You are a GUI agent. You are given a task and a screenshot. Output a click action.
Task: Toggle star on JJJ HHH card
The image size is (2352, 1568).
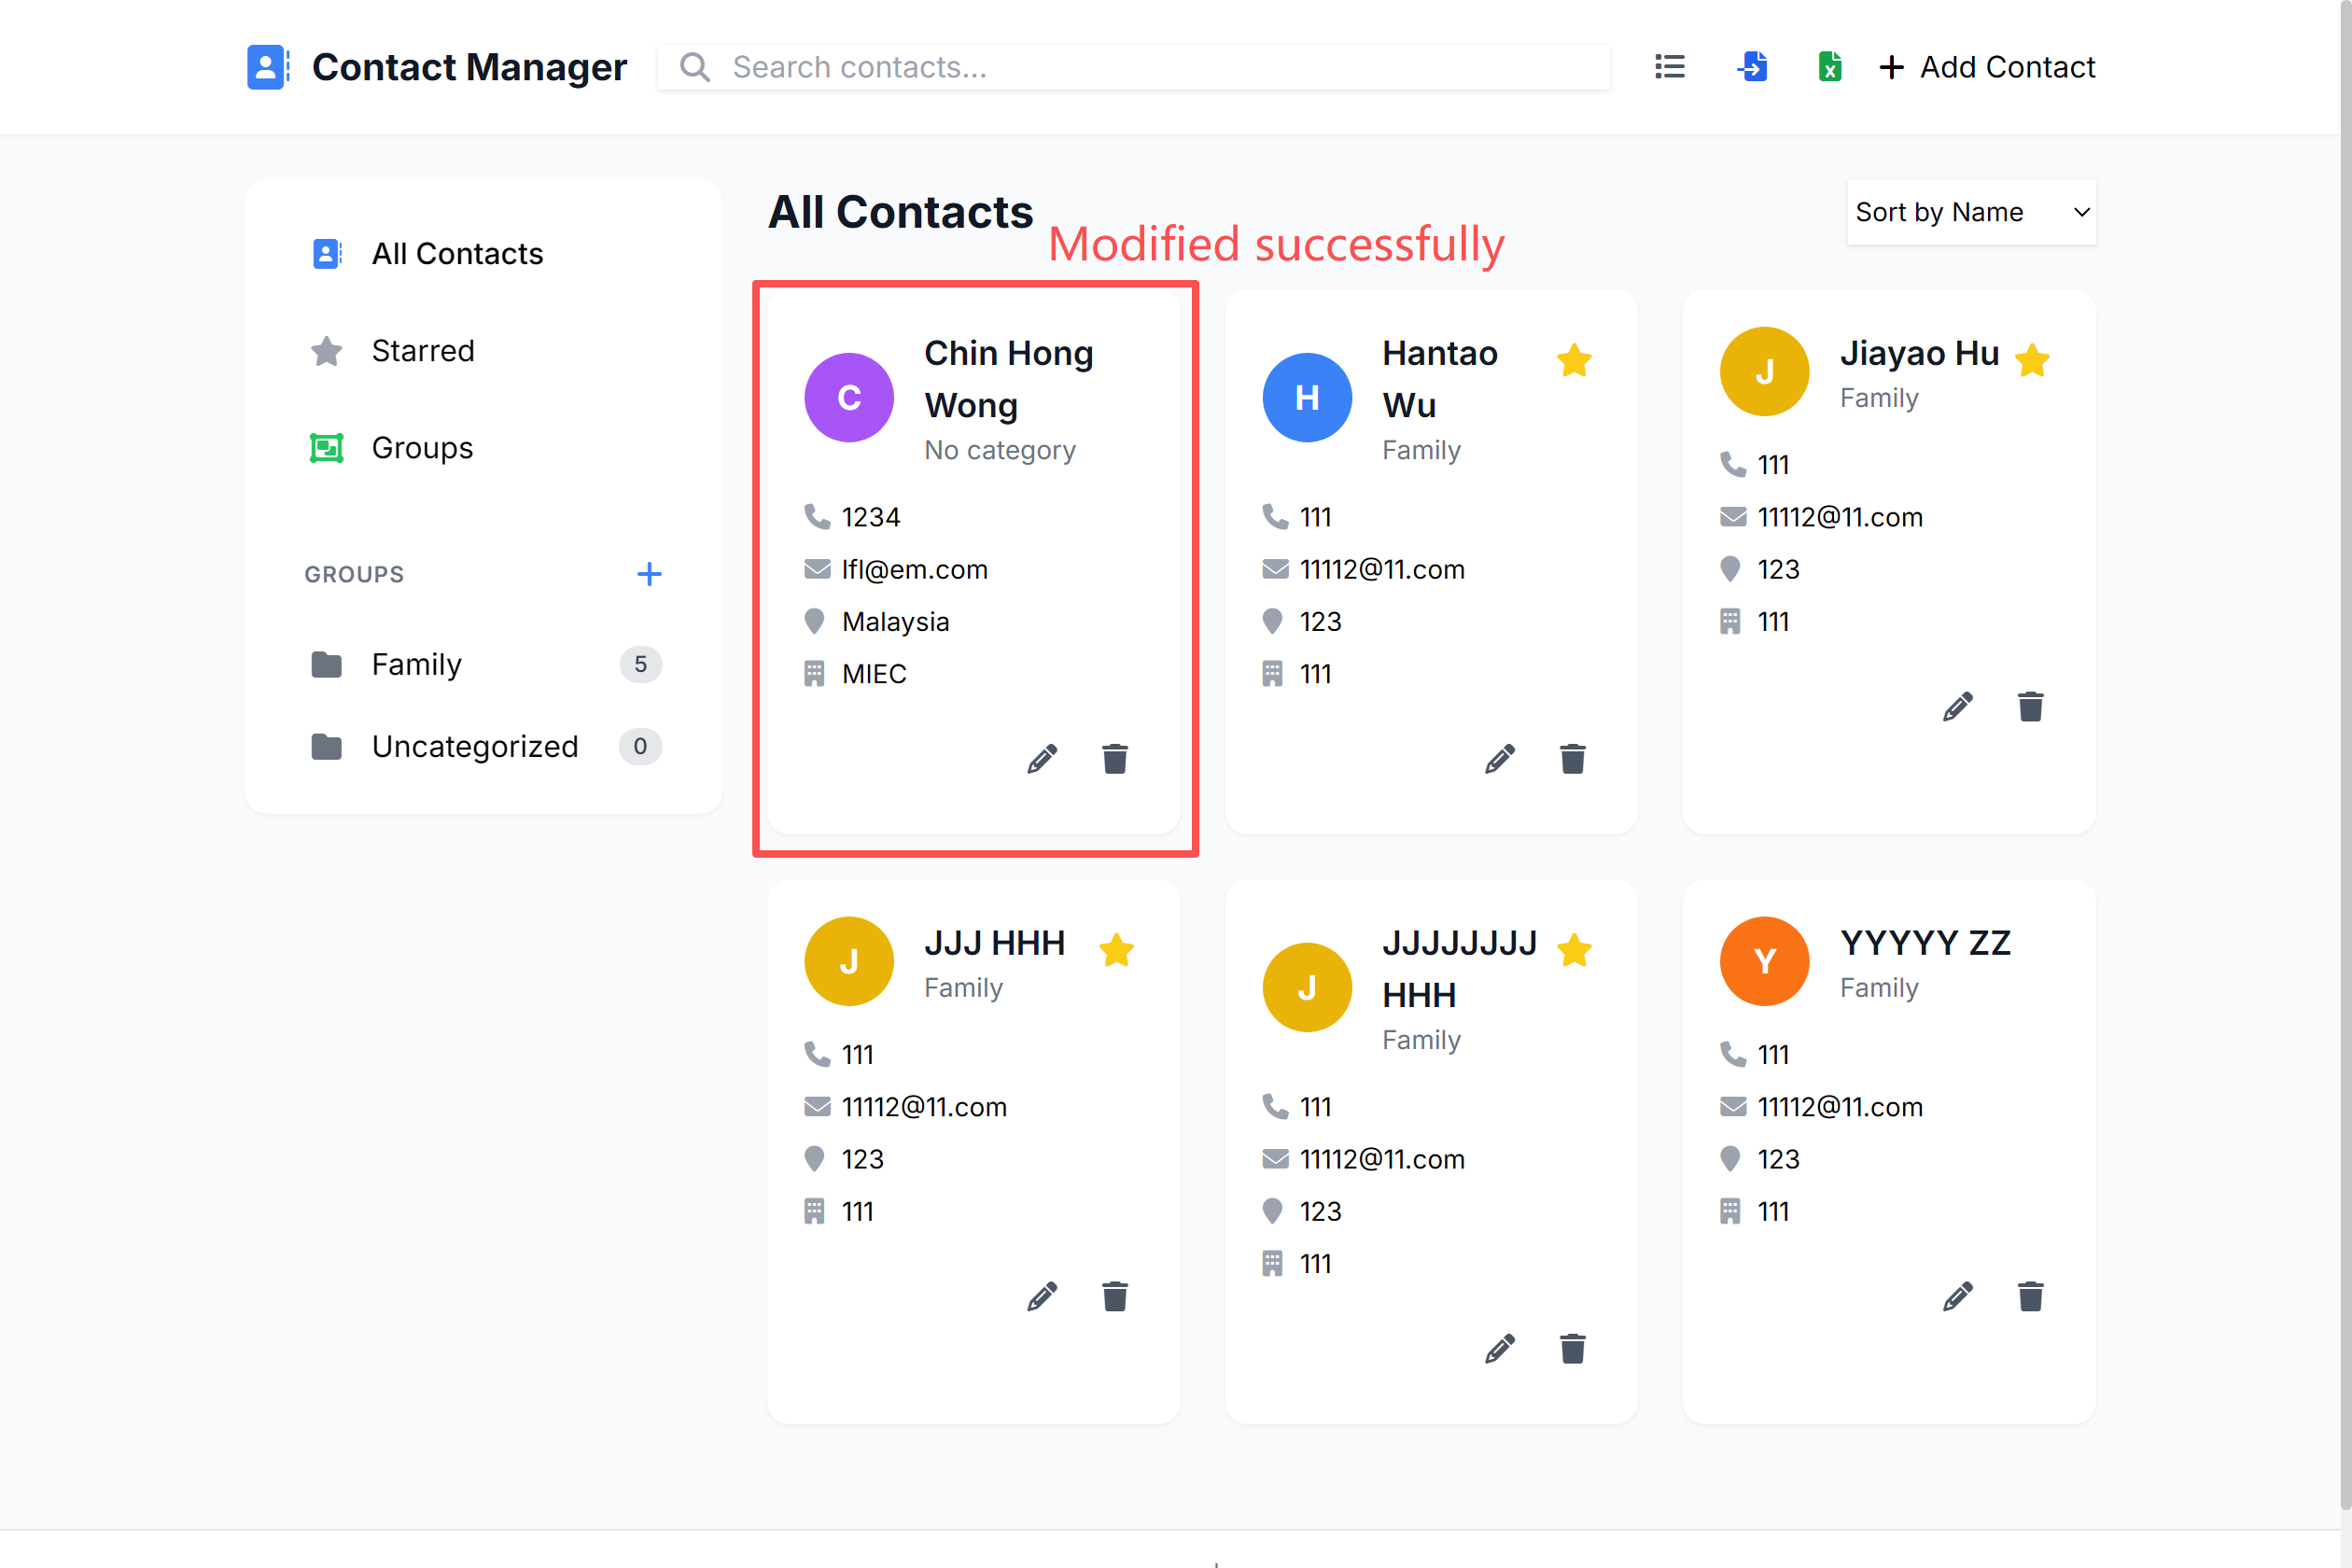pyautogui.click(x=1116, y=950)
